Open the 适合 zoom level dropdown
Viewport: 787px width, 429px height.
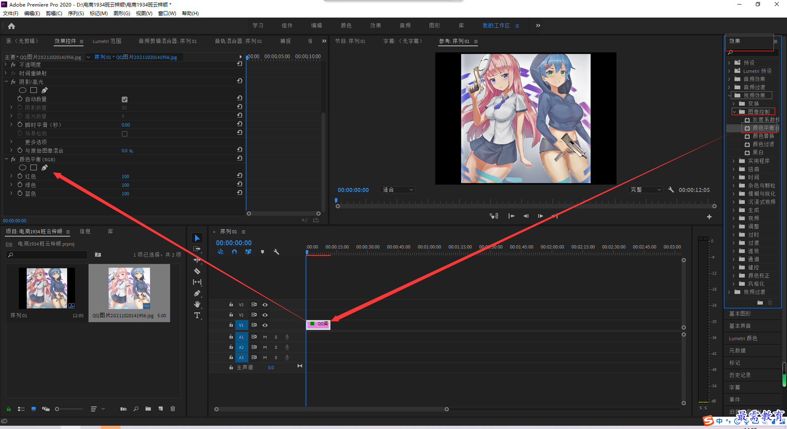[397, 190]
